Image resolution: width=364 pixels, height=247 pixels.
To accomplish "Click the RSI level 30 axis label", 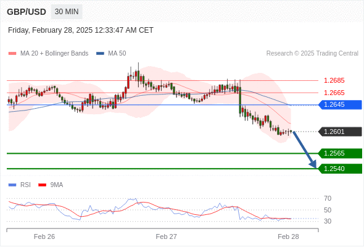I will [x=328, y=221].
